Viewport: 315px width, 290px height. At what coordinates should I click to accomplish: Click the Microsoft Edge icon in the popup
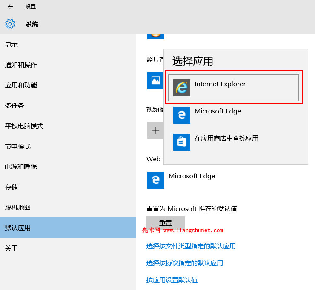pos(182,115)
